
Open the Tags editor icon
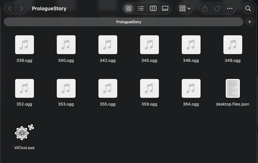(217, 8)
